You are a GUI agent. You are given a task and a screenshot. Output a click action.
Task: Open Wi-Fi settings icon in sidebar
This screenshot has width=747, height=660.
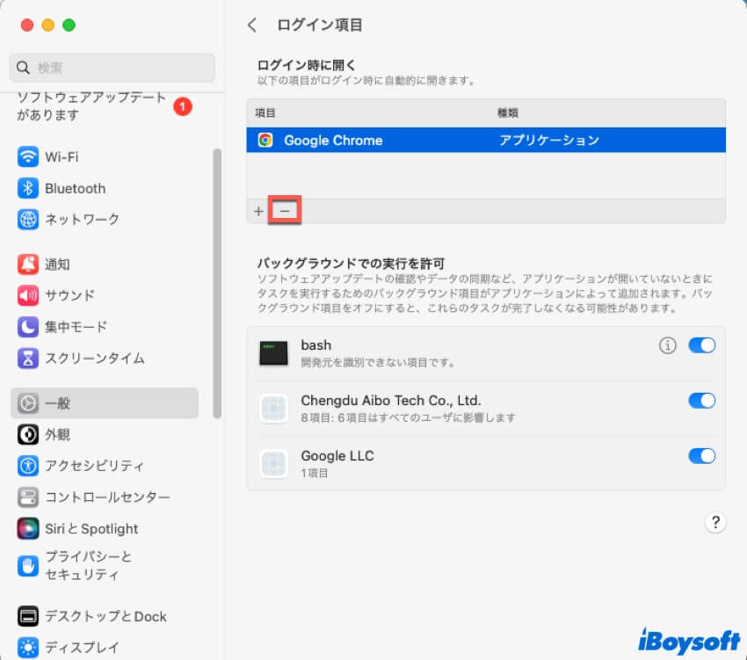tap(27, 156)
